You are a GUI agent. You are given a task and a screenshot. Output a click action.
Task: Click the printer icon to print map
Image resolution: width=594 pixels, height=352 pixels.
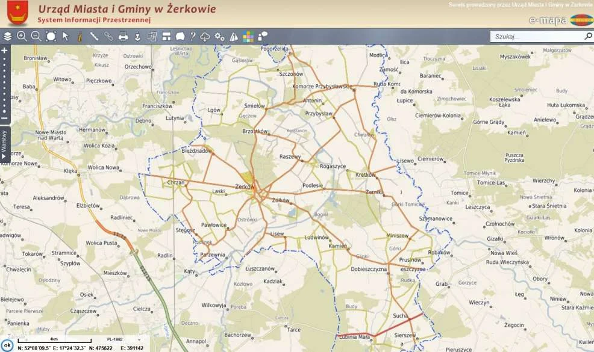[x=123, y=37]
